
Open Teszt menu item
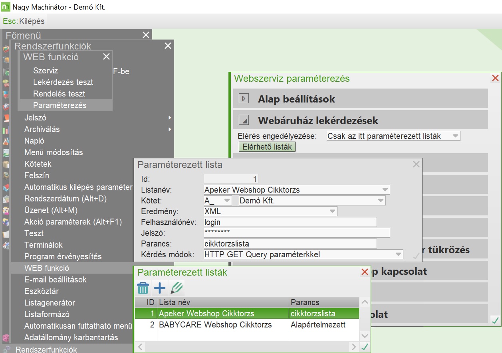click(x=34, y=233)
